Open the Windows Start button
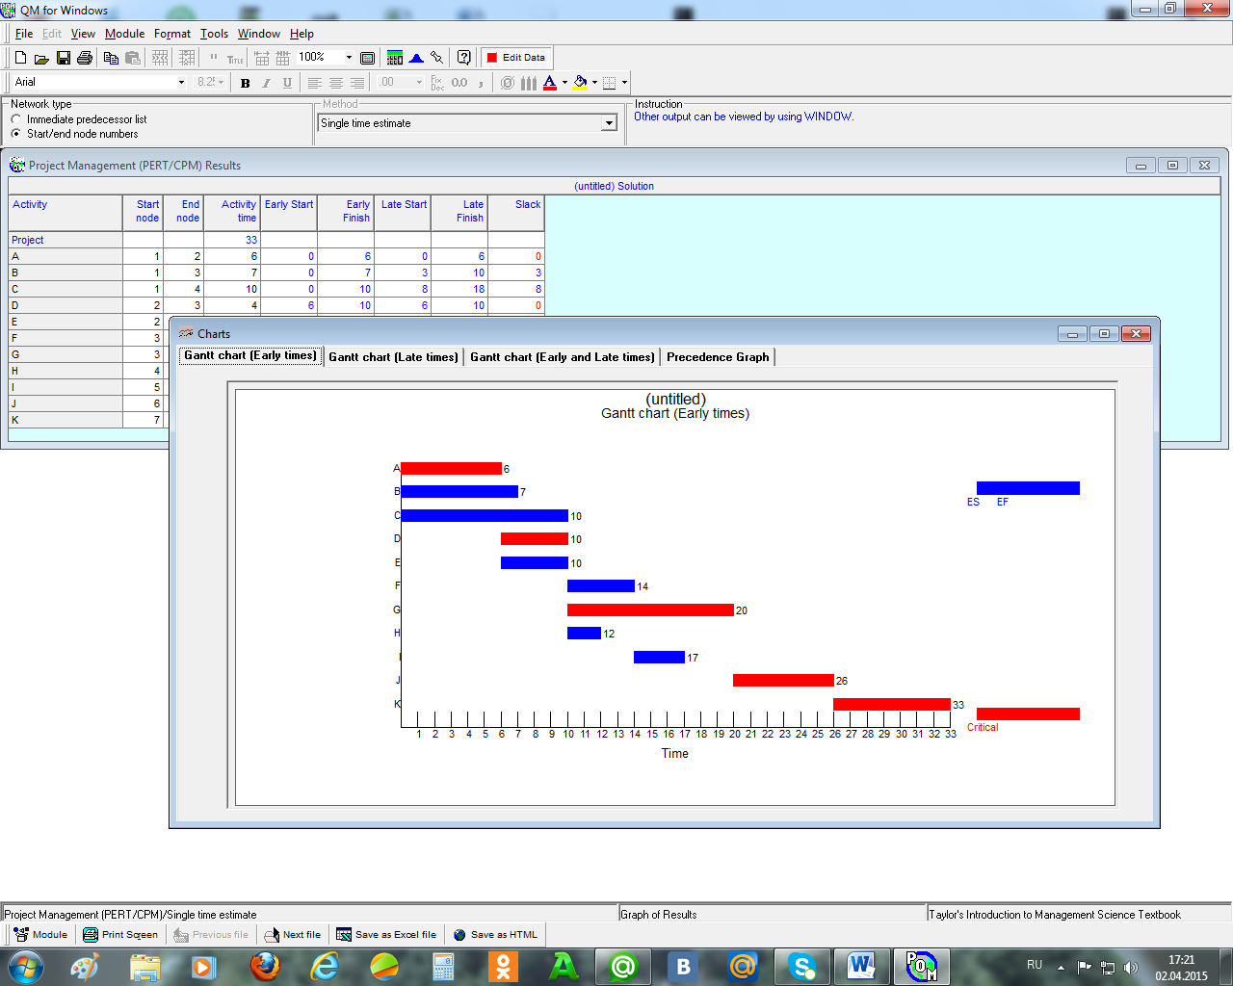Viewport: 1233px width, 986px height. 26,966
